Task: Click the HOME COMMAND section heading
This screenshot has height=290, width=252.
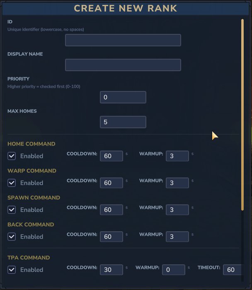Action: tap(31, 144)
